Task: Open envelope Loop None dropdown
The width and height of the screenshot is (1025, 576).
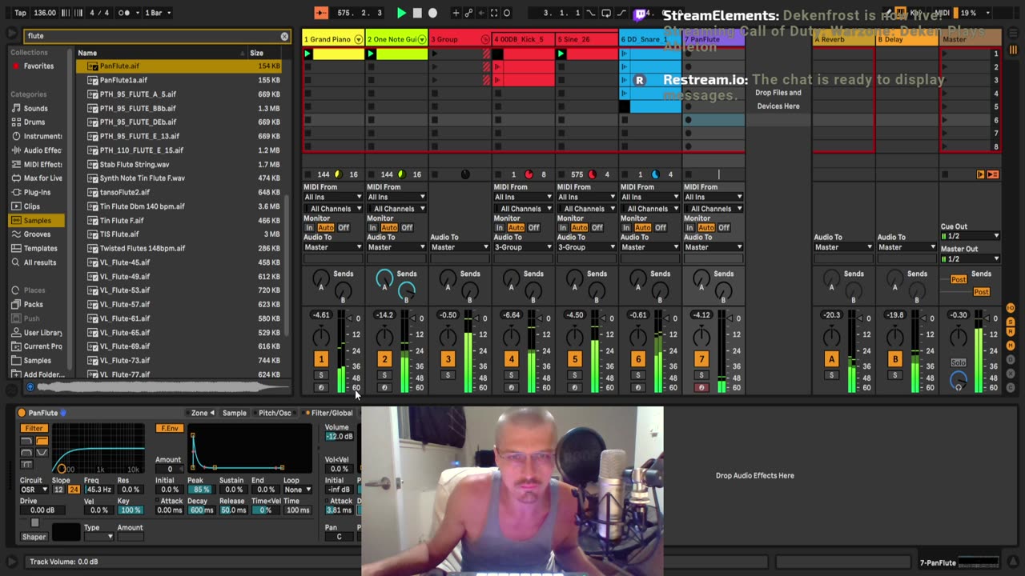Action: coord(297,490)
